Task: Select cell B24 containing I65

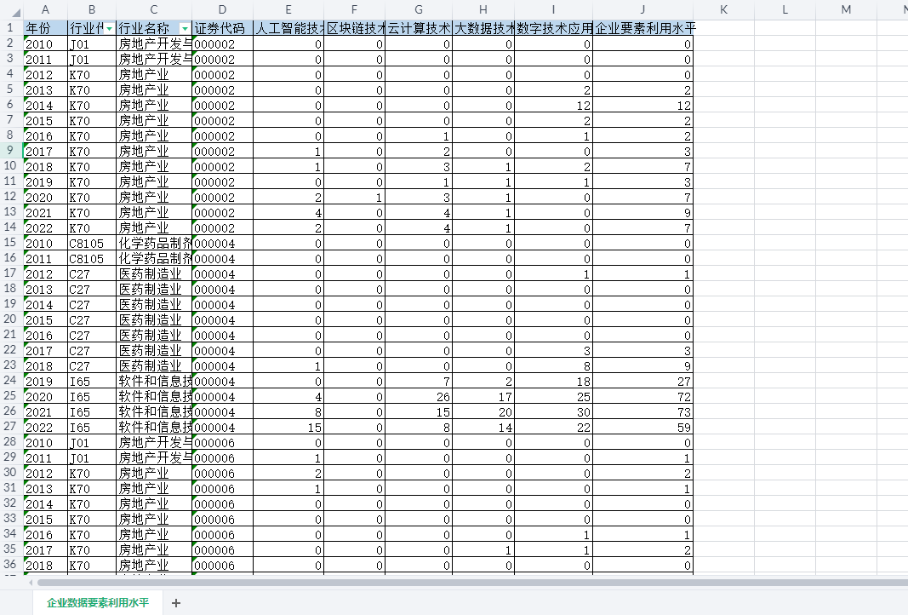Action: coord(92,382)
